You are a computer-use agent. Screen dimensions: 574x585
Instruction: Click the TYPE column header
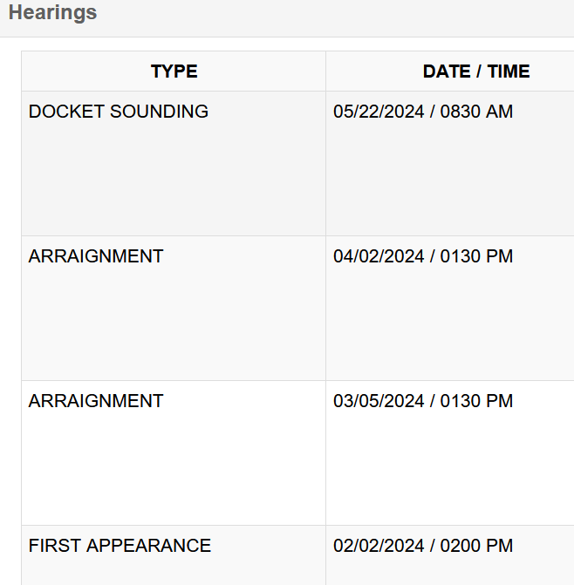174,71
